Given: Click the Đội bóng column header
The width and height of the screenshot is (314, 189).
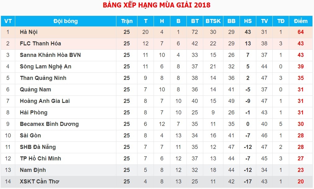Looking at the screenshot, I should 65,21.
